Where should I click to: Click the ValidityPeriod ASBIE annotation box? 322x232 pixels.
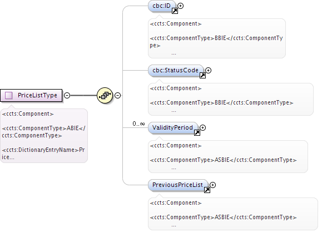point(228,156)
